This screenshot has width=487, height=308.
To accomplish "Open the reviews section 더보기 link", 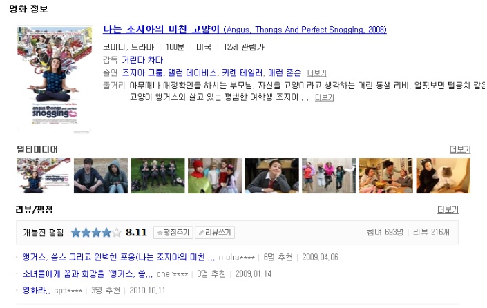I will tap(448, 210).
